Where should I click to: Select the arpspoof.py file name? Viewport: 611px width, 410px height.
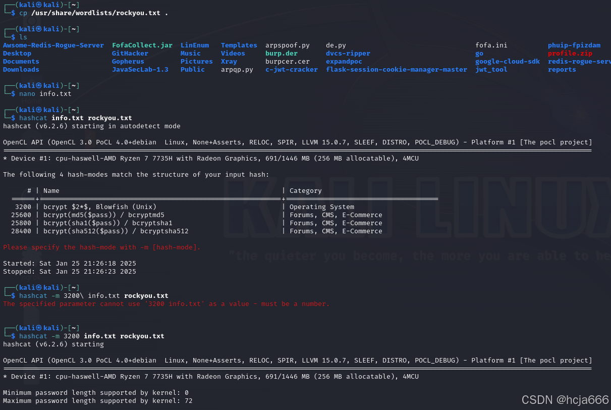pyautogui.click(x=288, y=45)
